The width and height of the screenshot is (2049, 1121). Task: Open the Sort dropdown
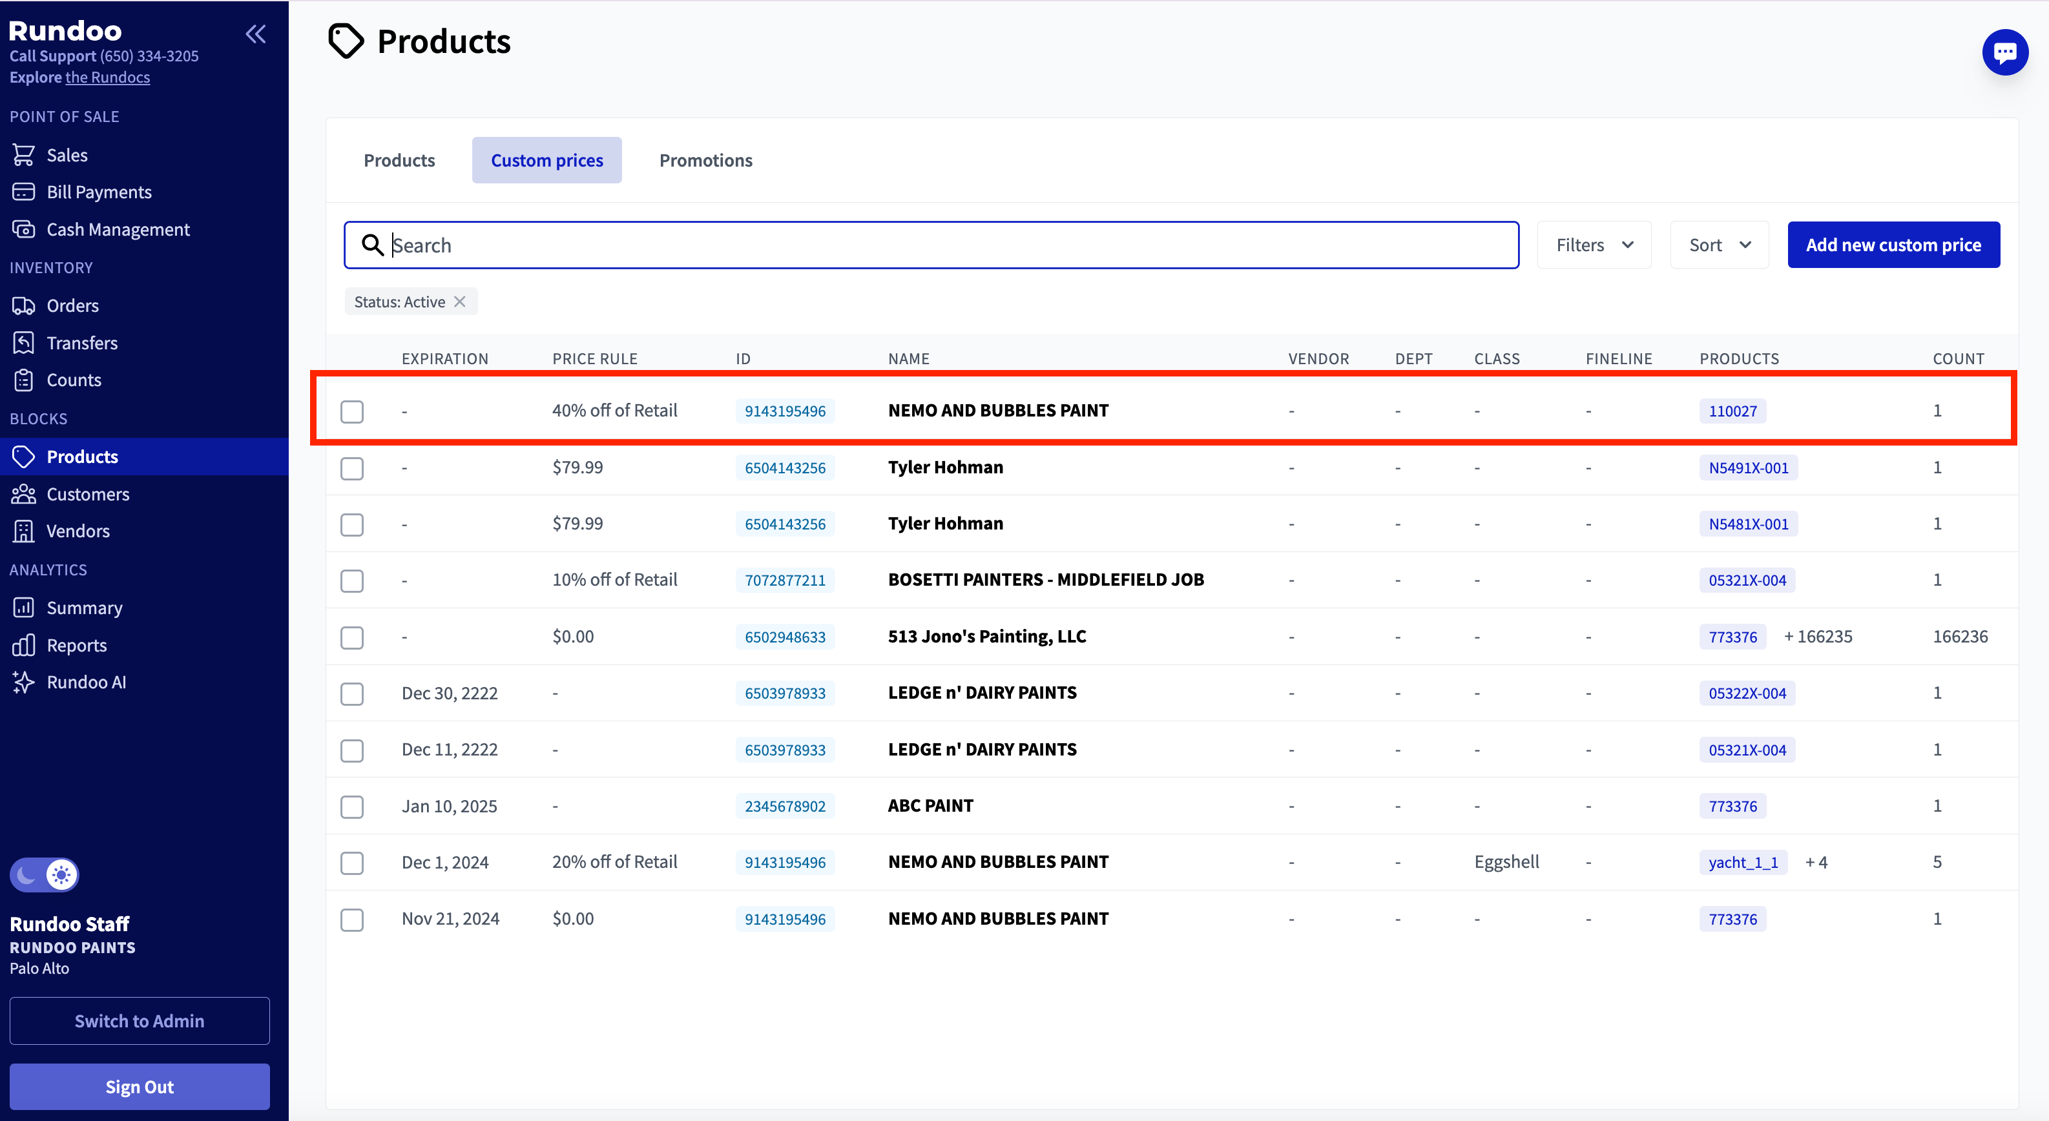point(1719,245)
